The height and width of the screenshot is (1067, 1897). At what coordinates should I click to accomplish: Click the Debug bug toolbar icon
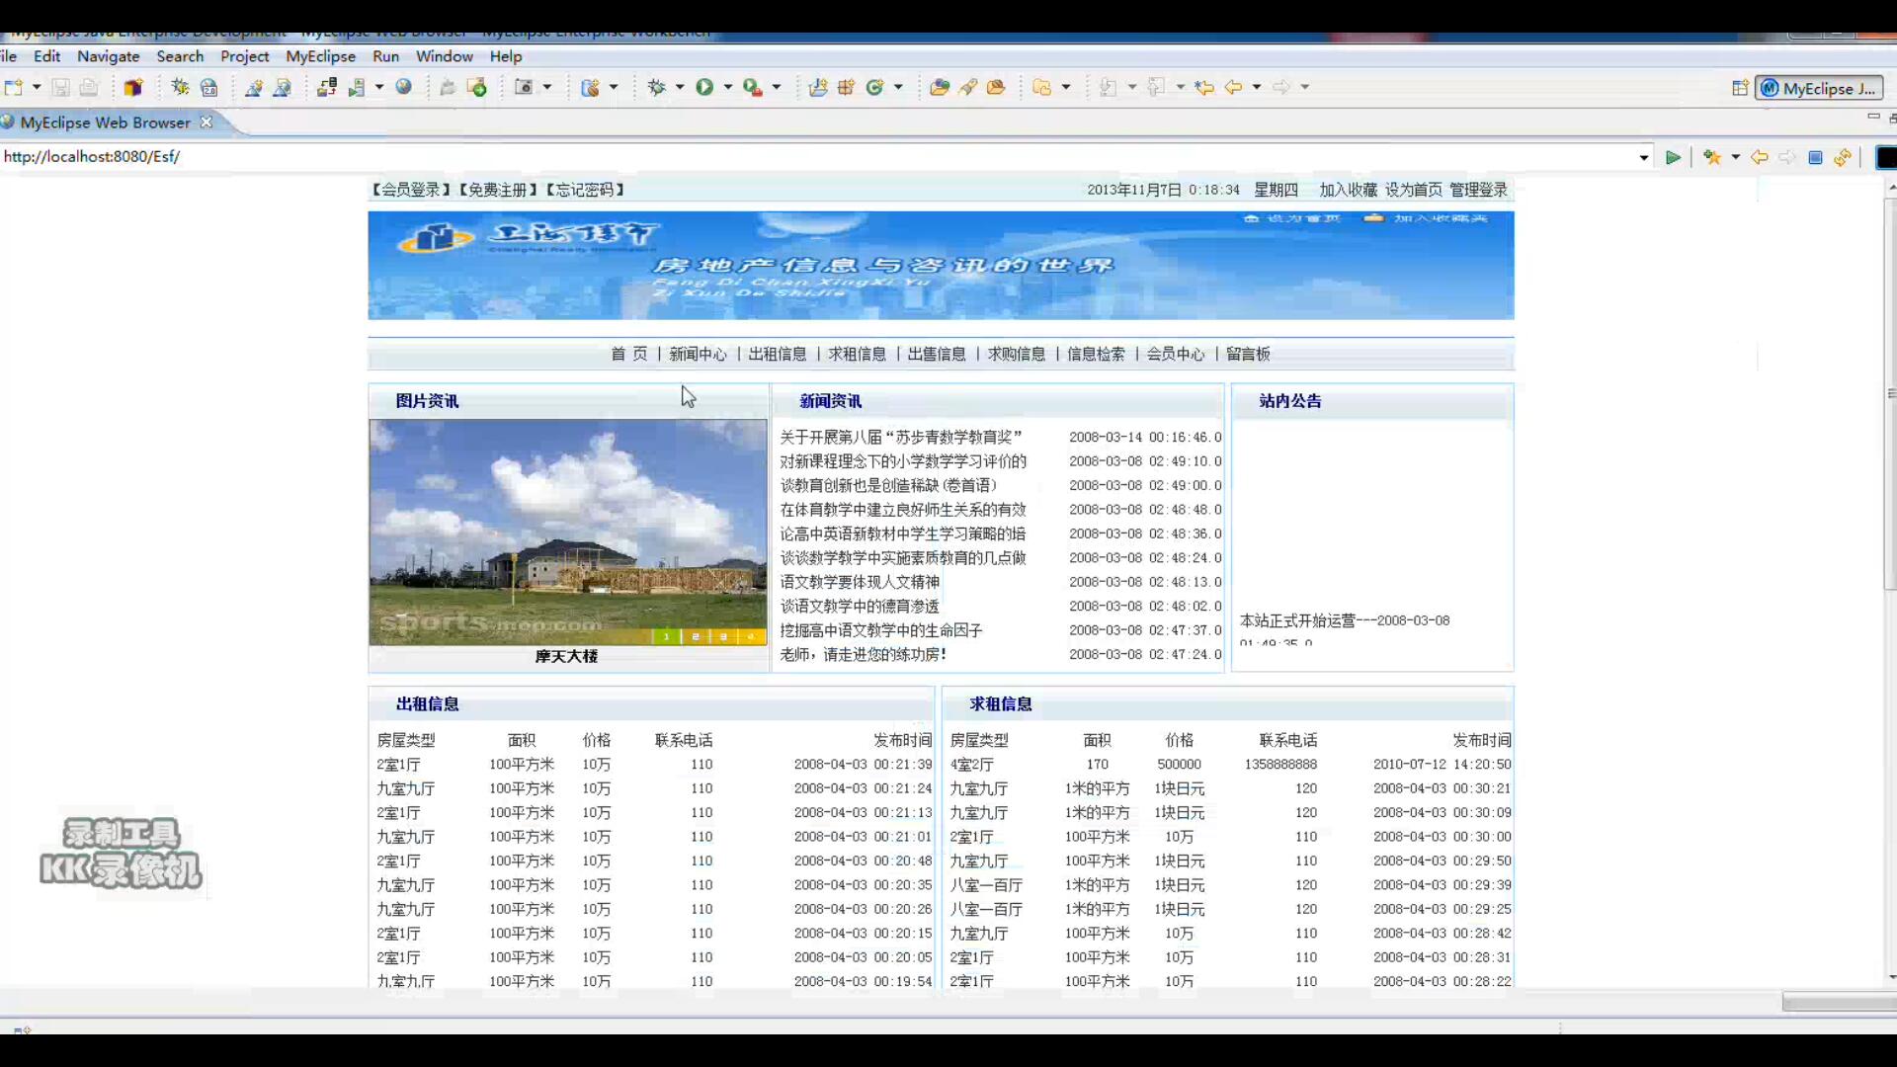click(x=656, y=87)
